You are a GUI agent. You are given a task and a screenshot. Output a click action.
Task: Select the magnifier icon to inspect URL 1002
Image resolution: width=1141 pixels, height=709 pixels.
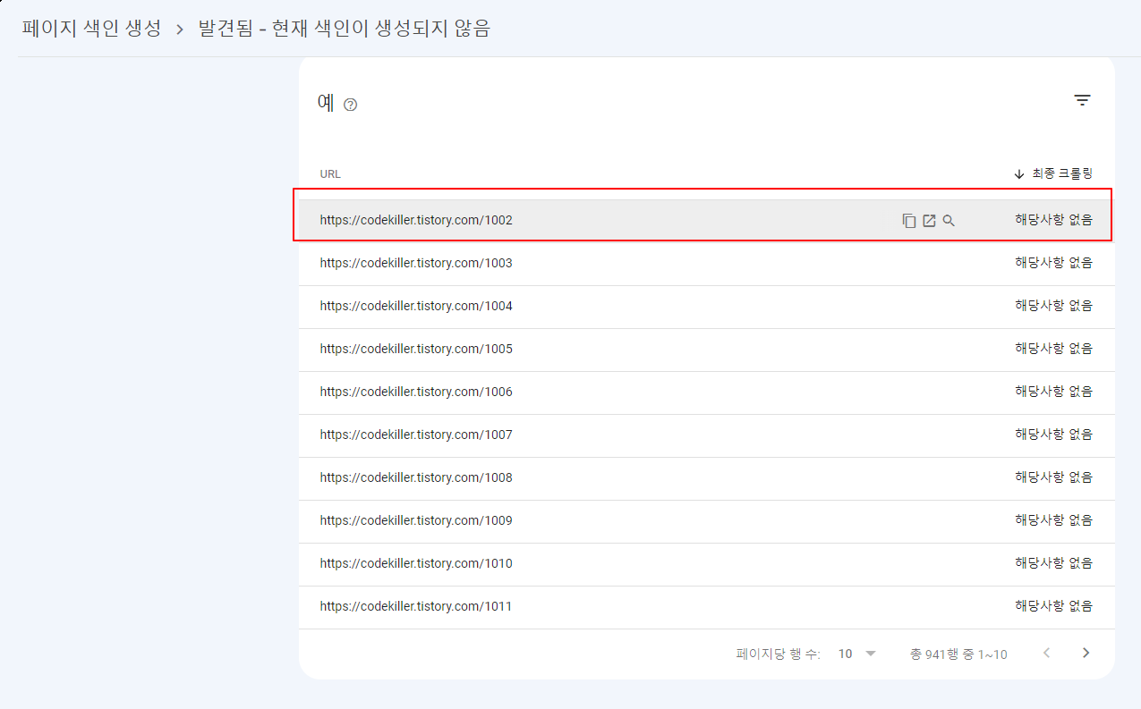pyautogui.click(x=949, y=220)
